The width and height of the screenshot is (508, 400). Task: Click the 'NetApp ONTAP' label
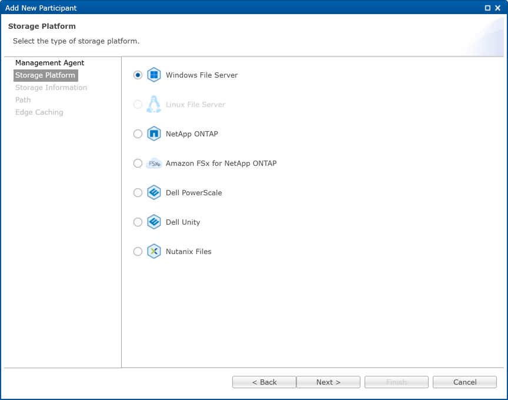click(192, 134)
